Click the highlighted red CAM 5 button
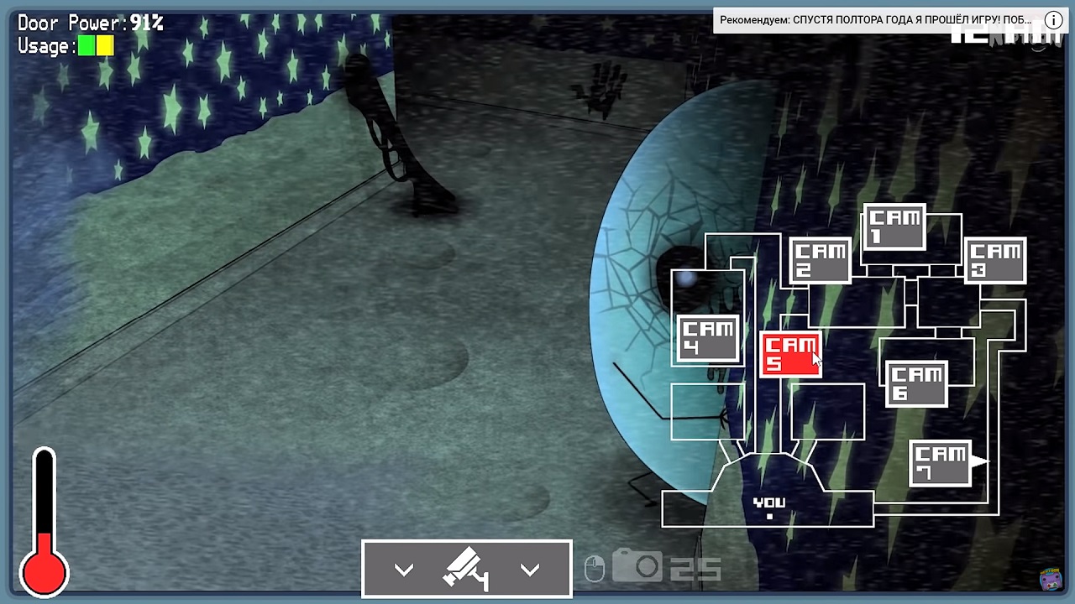1075x604 pixels. pyautogui.click(x=789, y=354)
